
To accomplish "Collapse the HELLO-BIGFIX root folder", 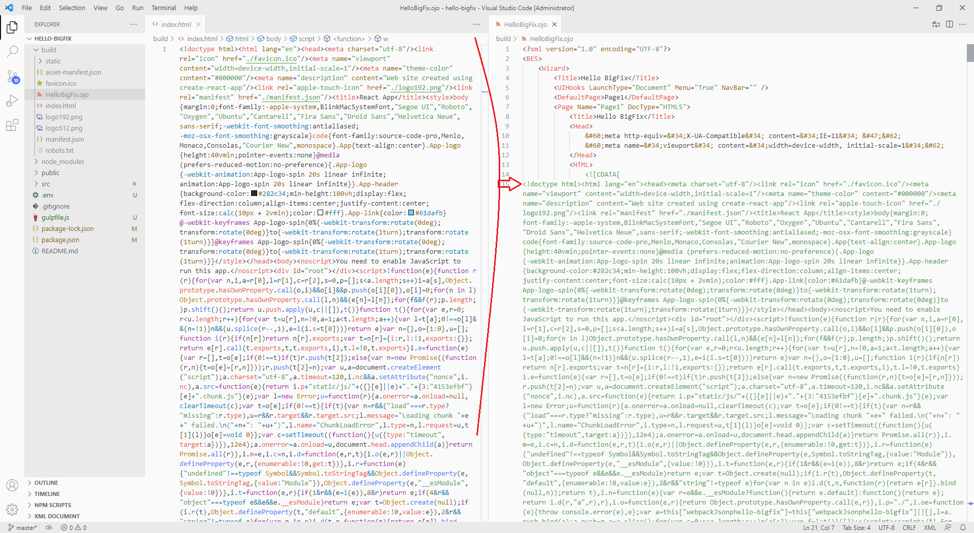I will 85,39.
